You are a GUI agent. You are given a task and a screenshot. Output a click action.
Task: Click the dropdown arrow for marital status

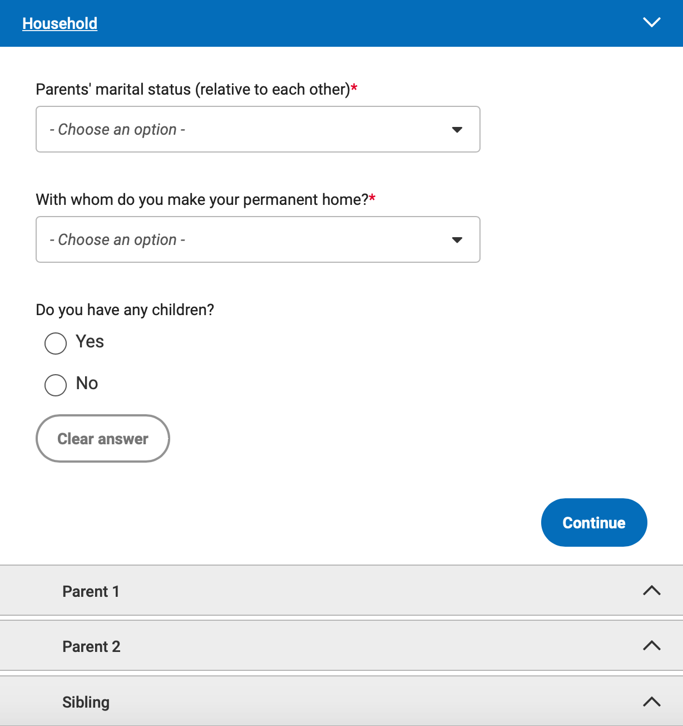(x=457, y=129)
